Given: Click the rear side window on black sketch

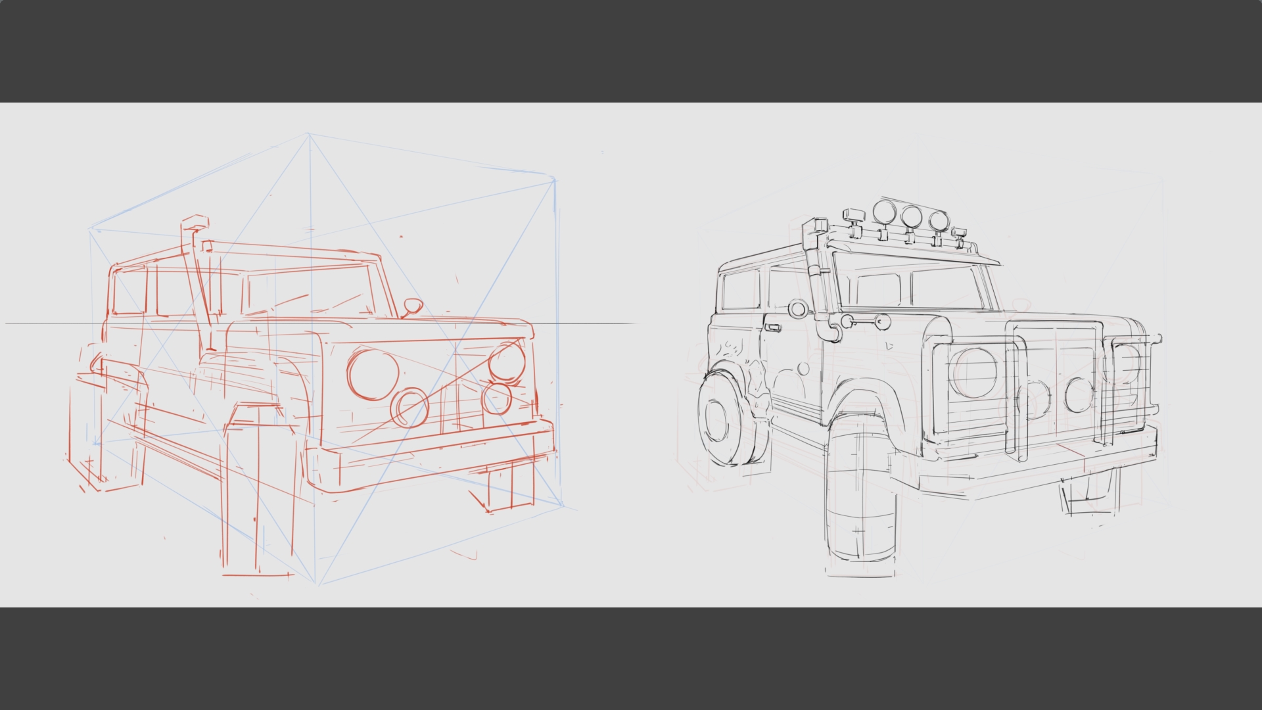Looking at the screenshot, I should pyautogui.click(x=740, y=289).
